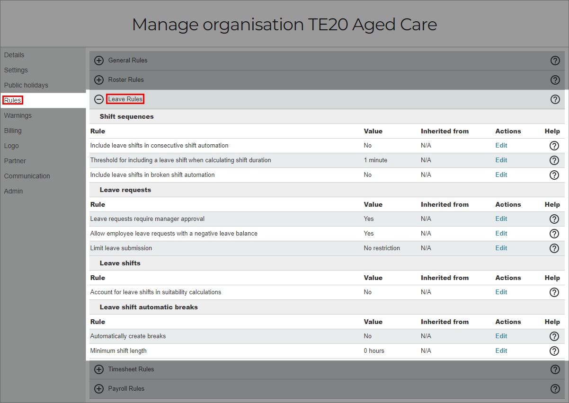Open help for Payroll Rules section
This screenshot has height=403, width=569.
(555, 389)
